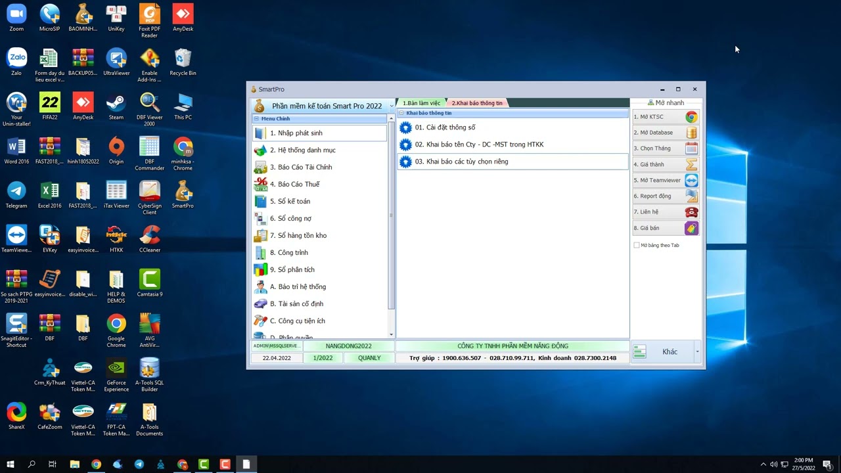This screenshot has height=473, width=841.
Task: Enable the Mở bảng theo Tab checkbox
Action: pyautogui.click(x=636, y=245)
